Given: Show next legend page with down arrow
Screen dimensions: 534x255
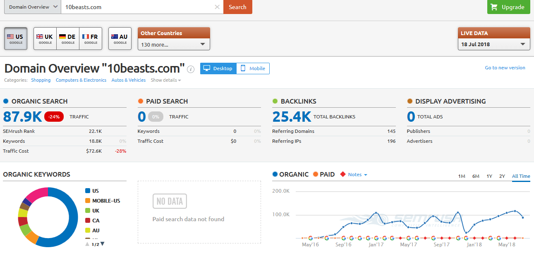Looking at the screenshot, I should 102,244.
